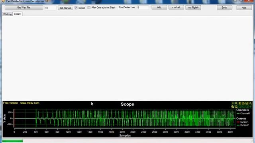Click the 400 mark on samples axis
This screenshot has height=143, width=255.
36,132
